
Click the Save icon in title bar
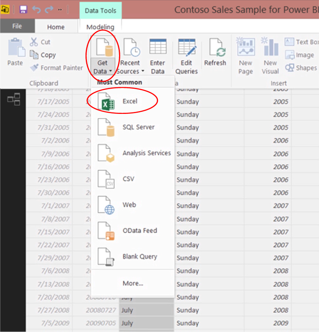pyautogui.click(x=23, y=9)
